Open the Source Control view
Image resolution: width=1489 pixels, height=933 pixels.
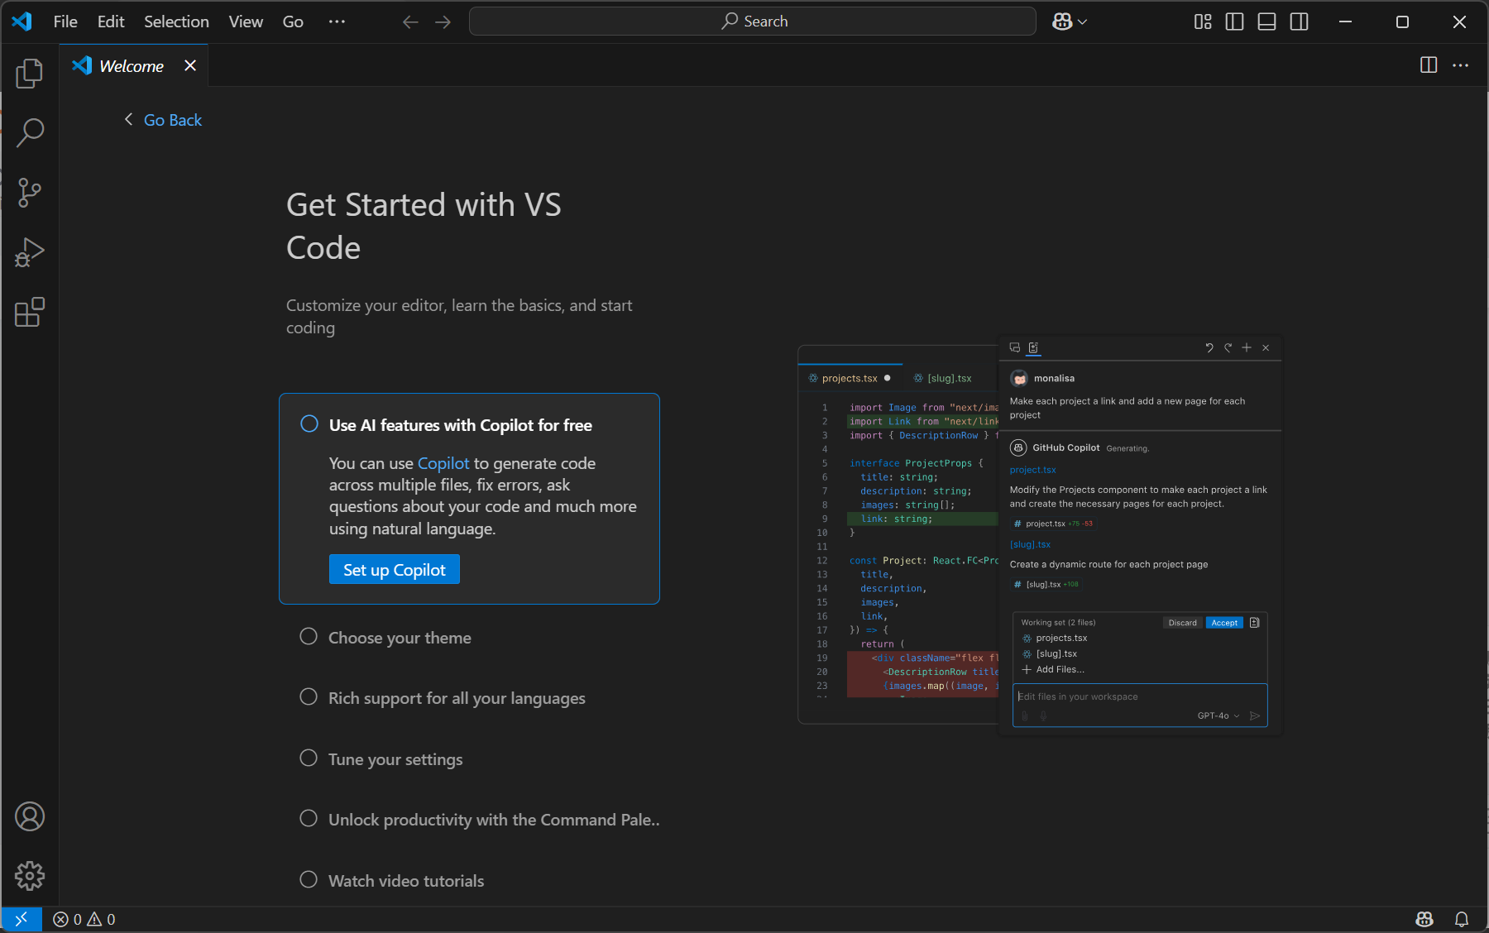pyautogui.click(x=30, y=192)
